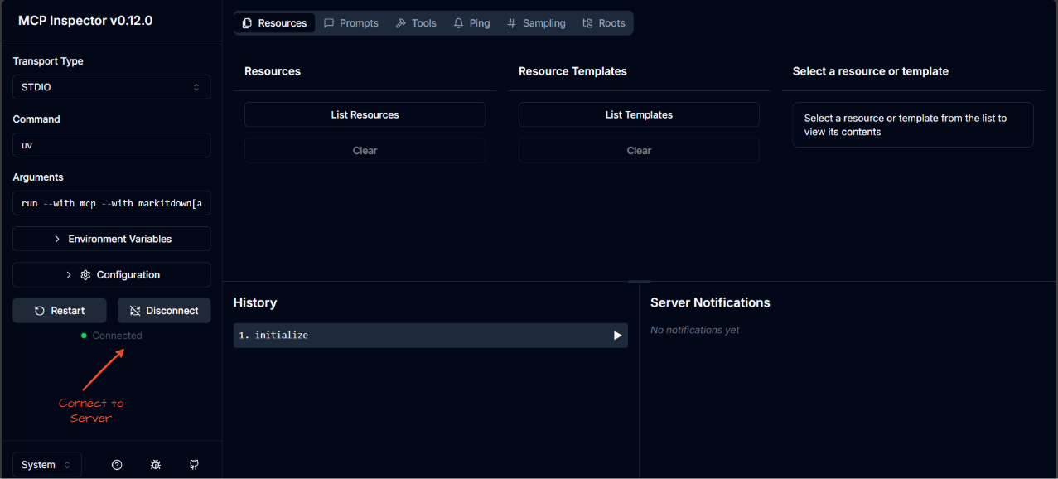Click the help question mark icon

pos(116,464)
